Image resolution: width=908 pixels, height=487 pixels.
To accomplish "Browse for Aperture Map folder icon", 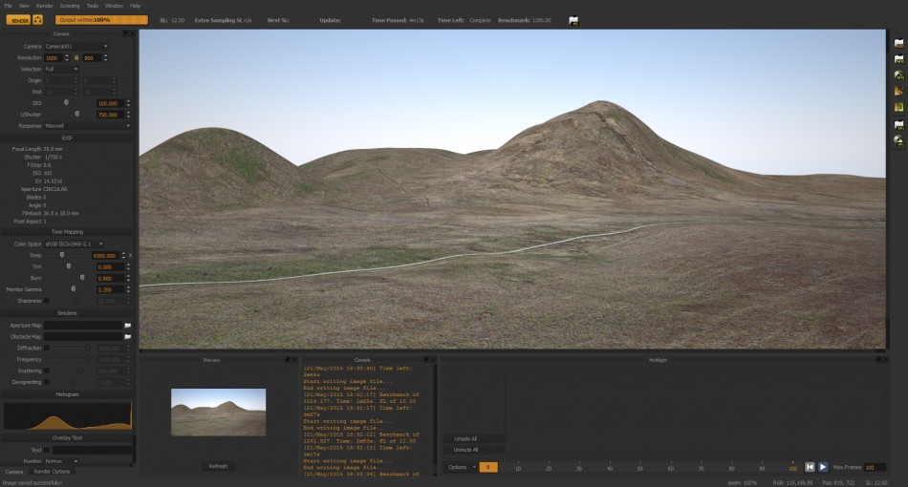I will pos(127,325).
